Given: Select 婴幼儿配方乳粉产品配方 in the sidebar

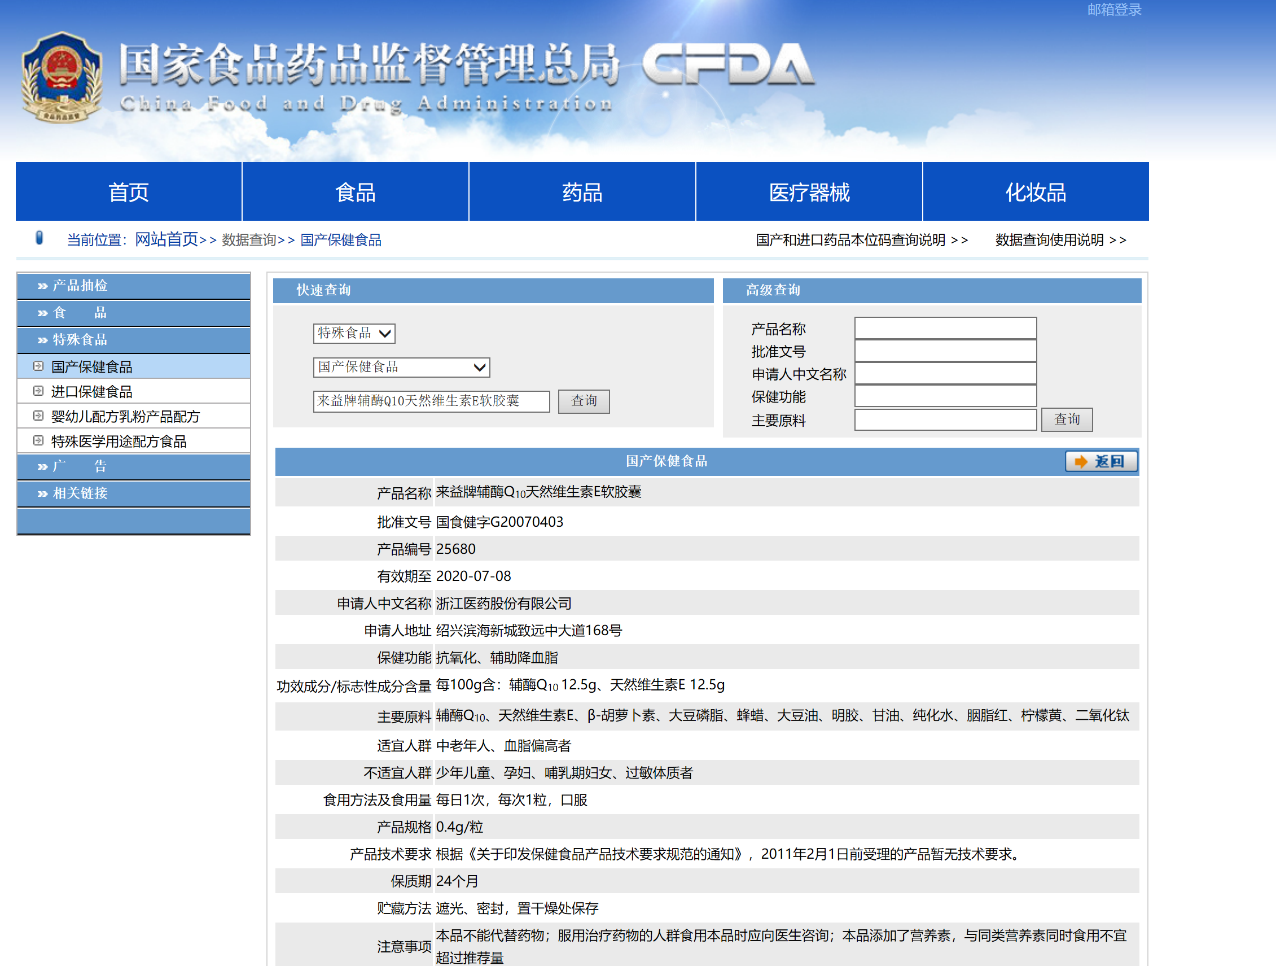Looking at the screenshot, I should [133, 416].
